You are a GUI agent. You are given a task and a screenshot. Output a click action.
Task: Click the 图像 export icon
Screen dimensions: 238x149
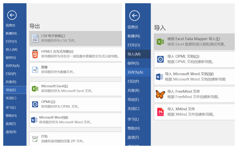[x=35, y=70]
